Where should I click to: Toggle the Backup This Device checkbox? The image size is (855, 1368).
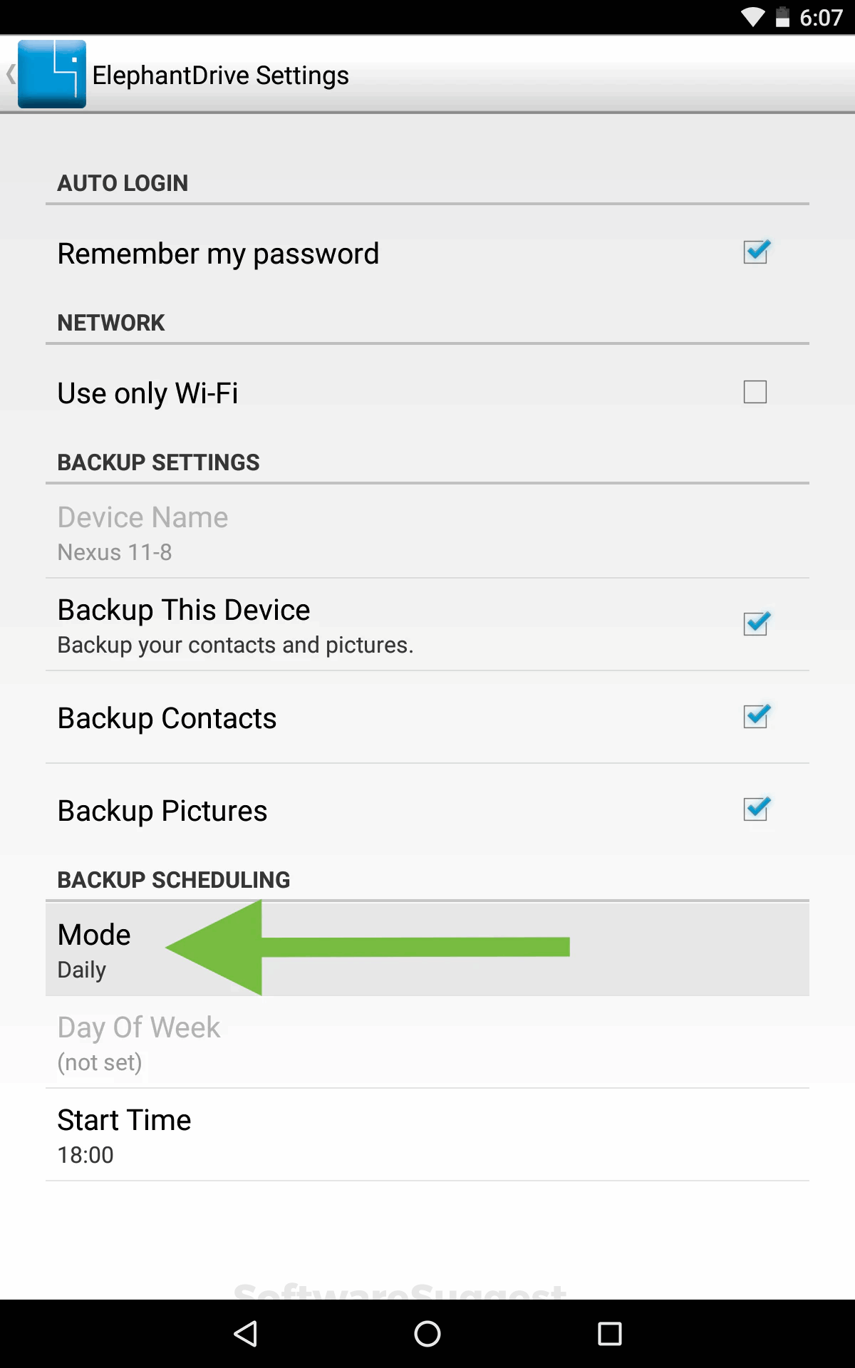click(755, 624)
